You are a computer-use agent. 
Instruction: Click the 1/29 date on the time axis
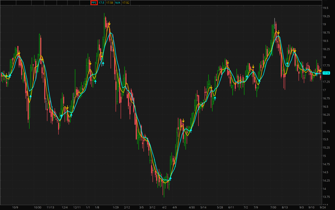click(x=115, y=207)
